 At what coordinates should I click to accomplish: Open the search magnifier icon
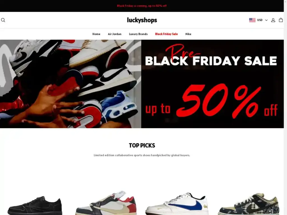click(x=3, y=20)
